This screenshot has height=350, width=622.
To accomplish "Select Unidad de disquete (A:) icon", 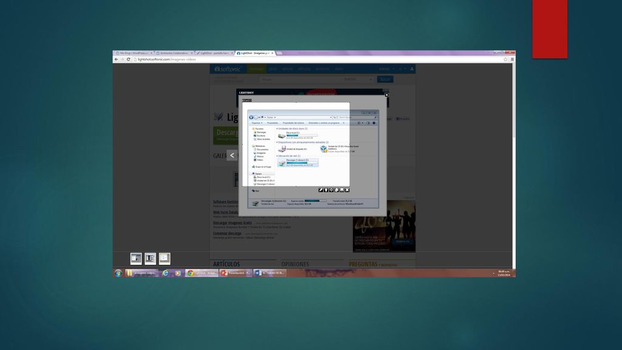I will (x=282, y=149).
